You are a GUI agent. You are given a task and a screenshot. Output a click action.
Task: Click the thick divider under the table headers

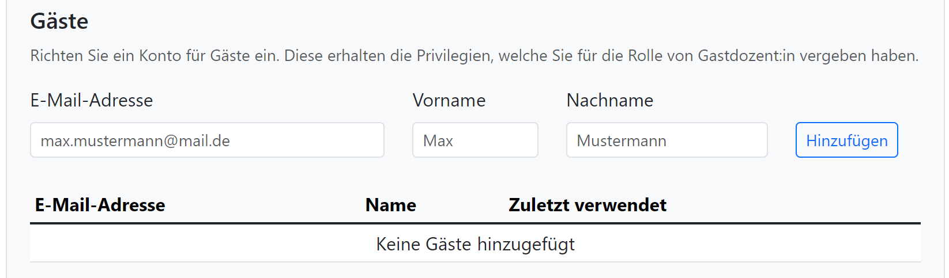point(475,223)
